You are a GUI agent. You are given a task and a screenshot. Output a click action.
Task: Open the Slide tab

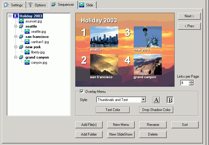coord(87,5)
